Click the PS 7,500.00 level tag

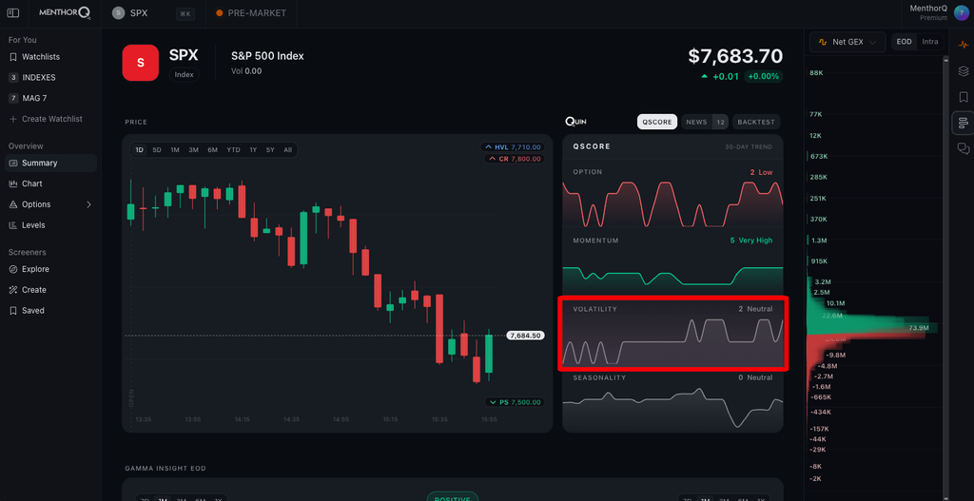pos(515,402)
